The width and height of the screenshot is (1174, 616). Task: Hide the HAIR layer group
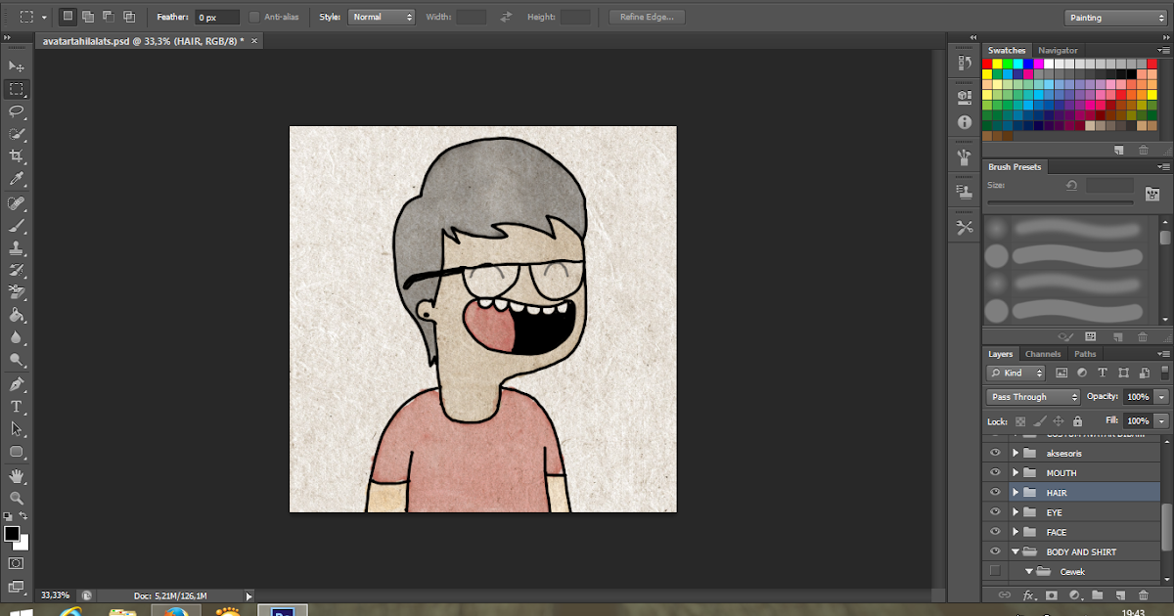tap(995, 492)
